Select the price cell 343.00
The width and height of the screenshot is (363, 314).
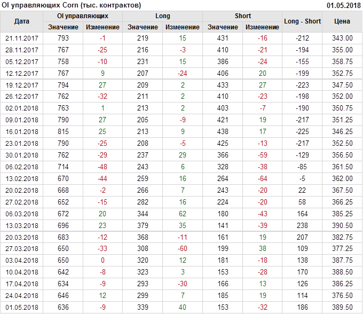[342, 38]
